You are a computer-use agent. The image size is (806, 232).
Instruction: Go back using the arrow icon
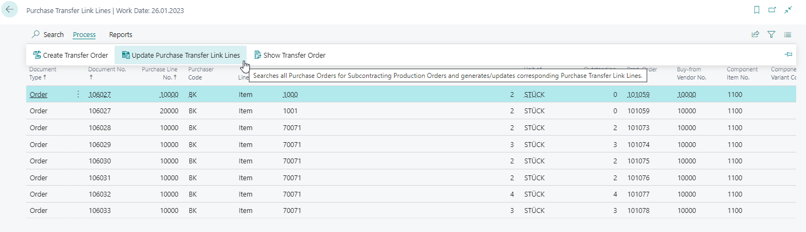tap(10, 10)
